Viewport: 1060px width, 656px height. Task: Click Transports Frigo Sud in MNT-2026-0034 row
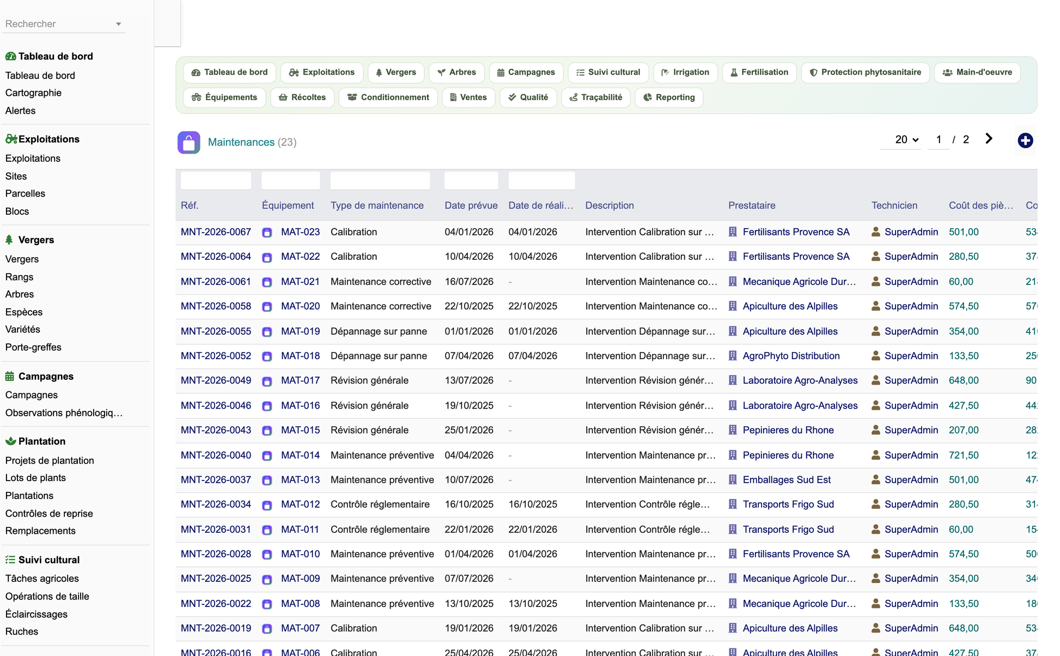pos(788,505)
